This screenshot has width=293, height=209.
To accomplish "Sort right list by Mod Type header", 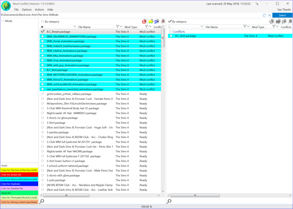I will [x=258, y=27].
